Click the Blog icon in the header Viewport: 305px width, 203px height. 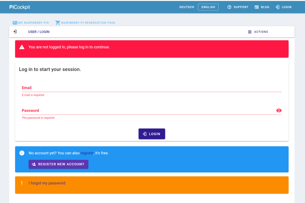(x=256, y=7)
